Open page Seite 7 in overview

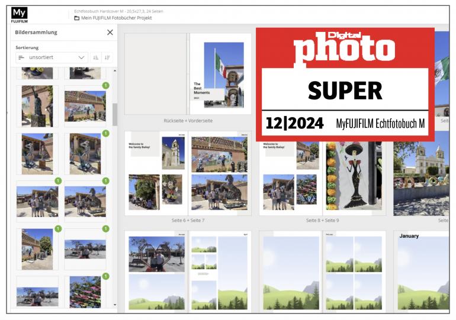pos(220,173)
